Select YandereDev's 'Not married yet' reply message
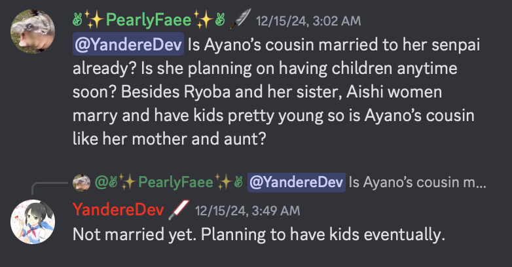The height and width of the screenshot is (267, 512). 259,234
